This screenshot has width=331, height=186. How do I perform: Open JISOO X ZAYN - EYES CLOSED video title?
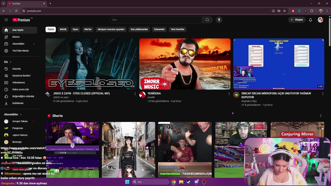pos(81,94)
